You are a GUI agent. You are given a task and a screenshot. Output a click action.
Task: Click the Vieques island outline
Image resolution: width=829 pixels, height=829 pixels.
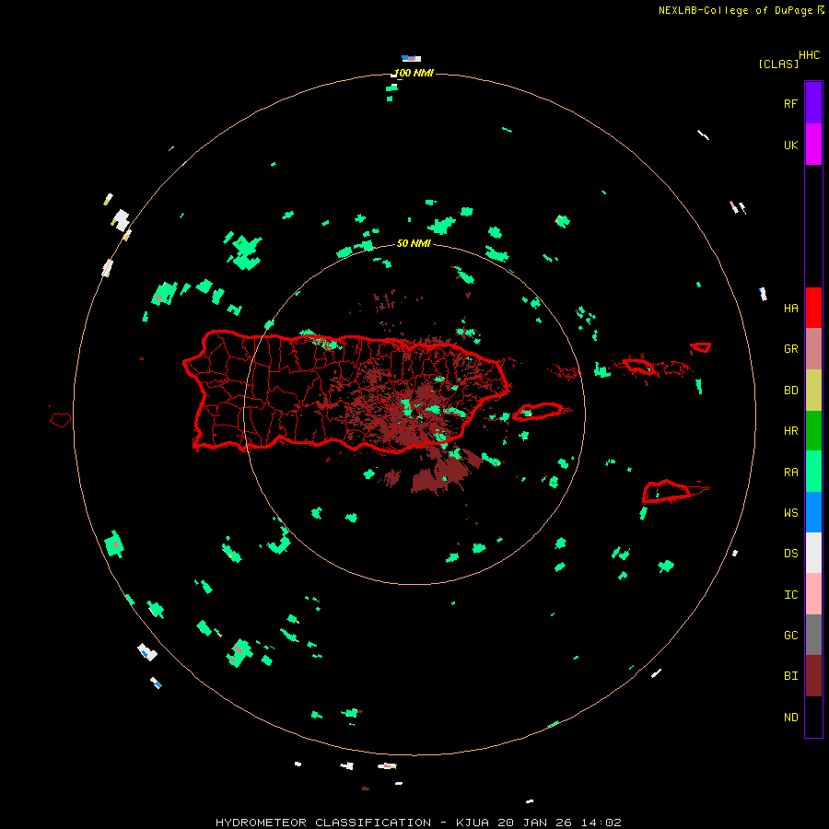pyautogui.click(x=538, y=412)
